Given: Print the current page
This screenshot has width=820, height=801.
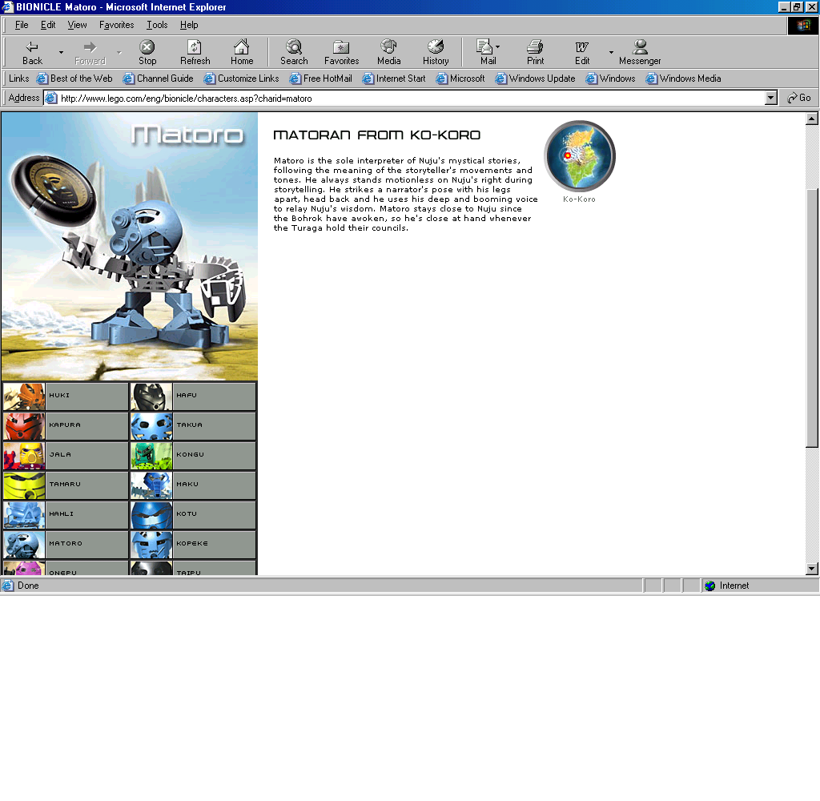Looking at the screenshot, I should [x=535, y=52].
